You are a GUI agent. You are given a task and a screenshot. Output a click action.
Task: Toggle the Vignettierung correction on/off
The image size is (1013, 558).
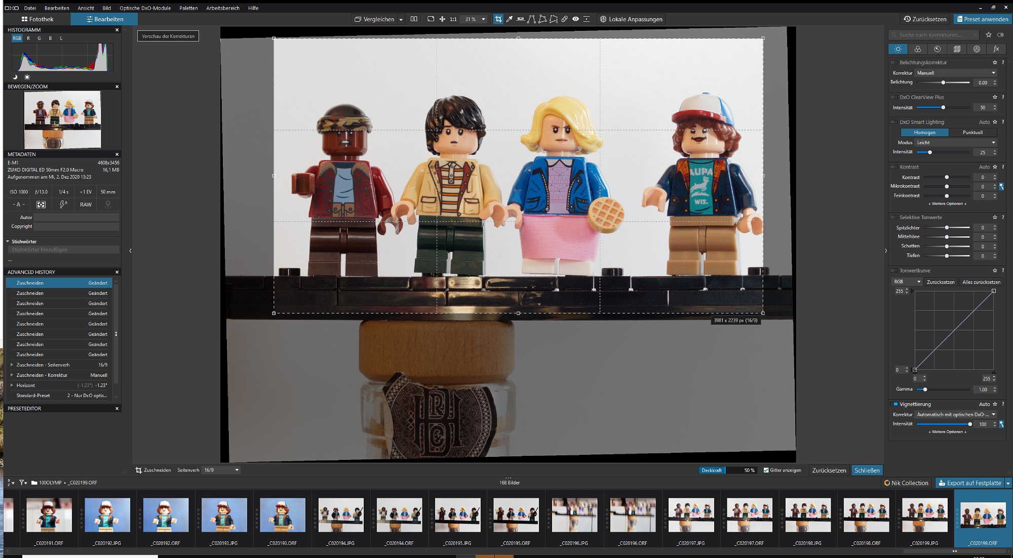895,404
